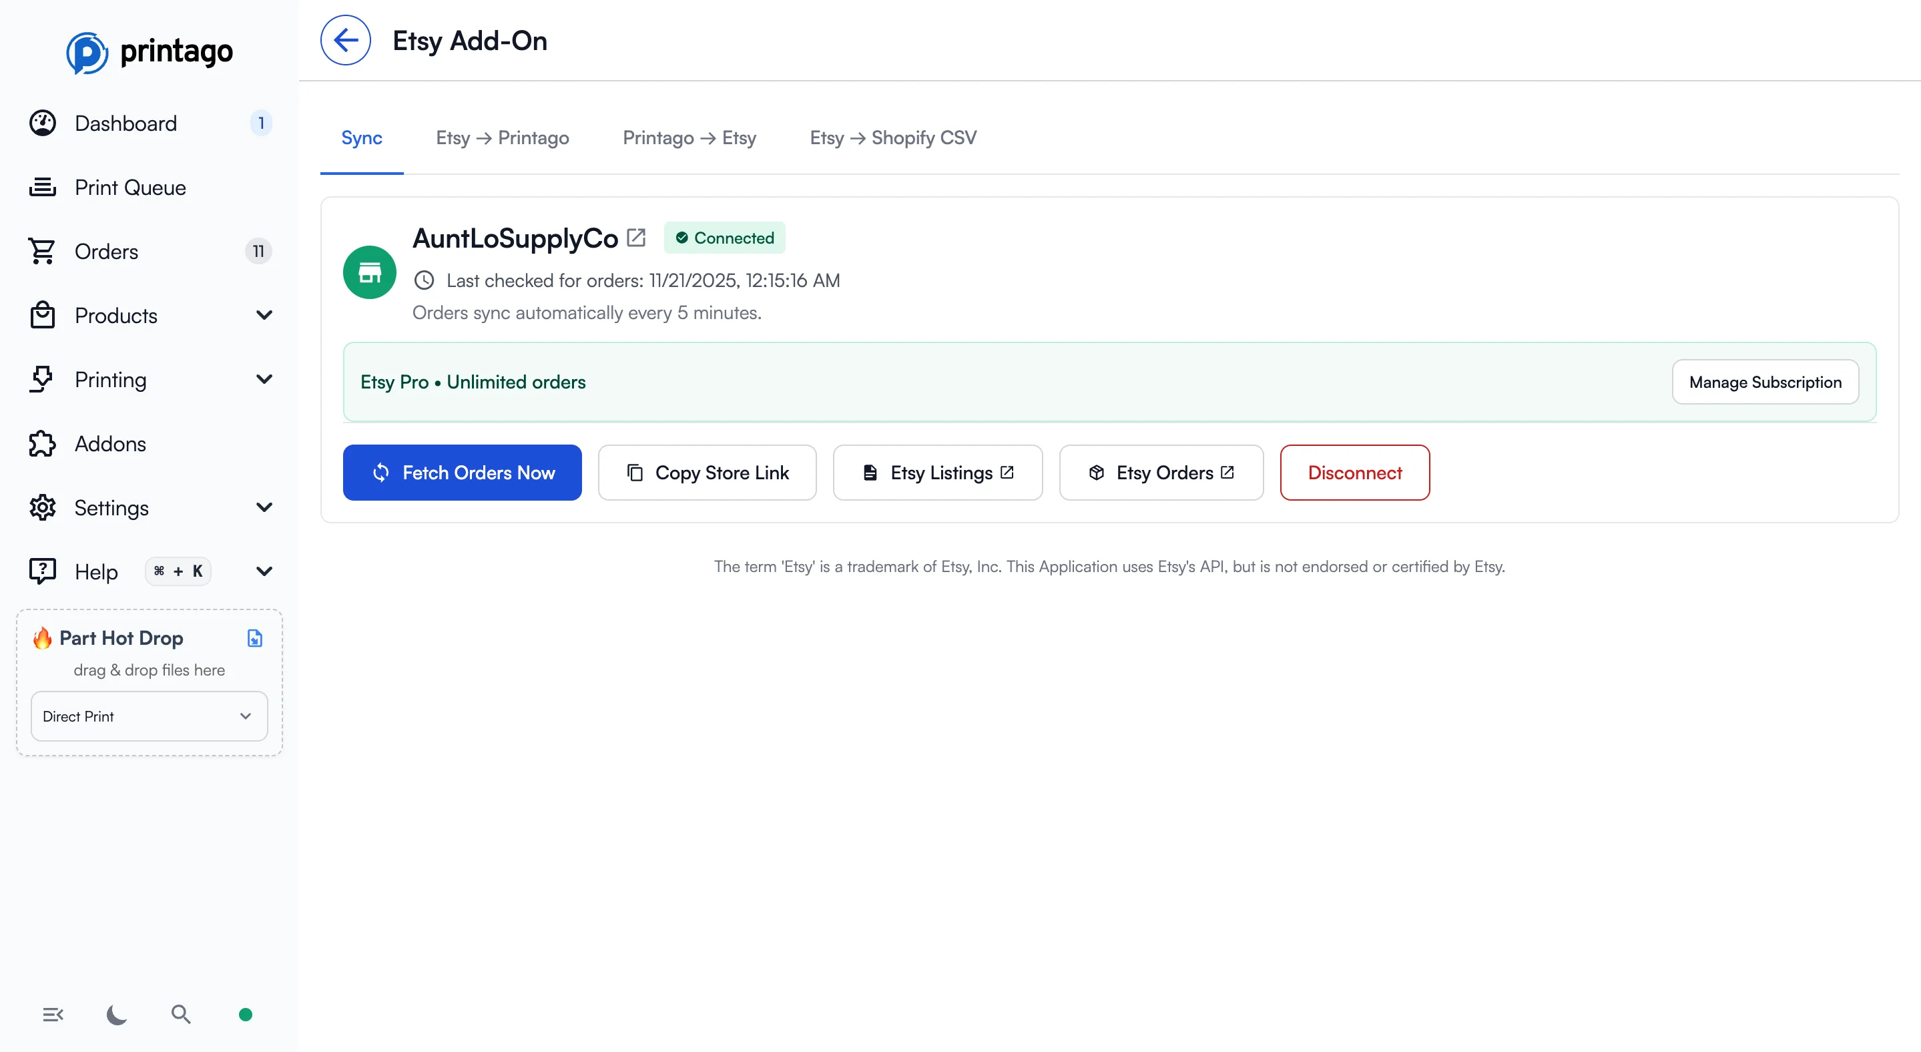
Task: Open search from the bottom sidebar magnifier
Action: click(180, 1014)
